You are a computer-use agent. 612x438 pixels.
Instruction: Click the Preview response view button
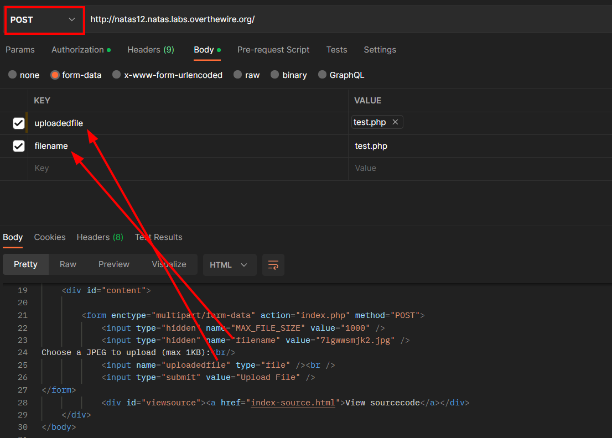[x=114, y=264]
